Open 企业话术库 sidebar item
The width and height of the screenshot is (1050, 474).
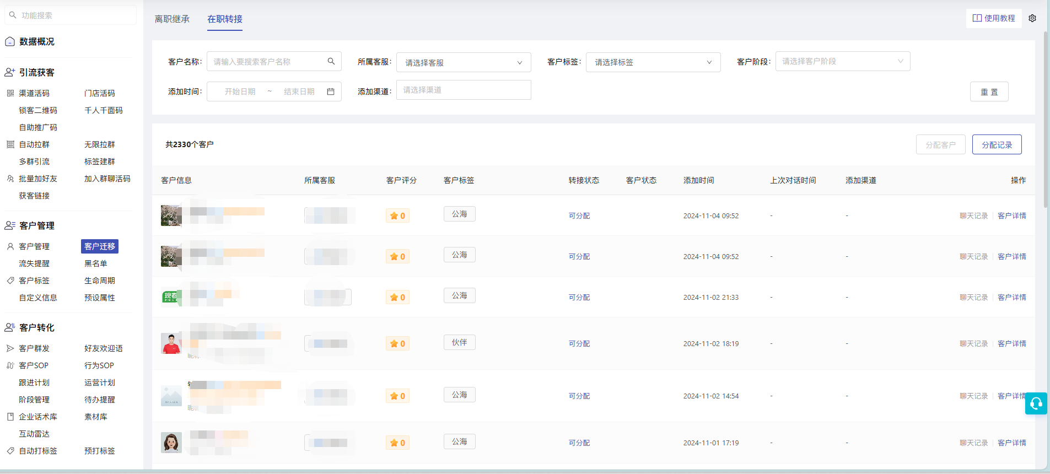[38, 417]
